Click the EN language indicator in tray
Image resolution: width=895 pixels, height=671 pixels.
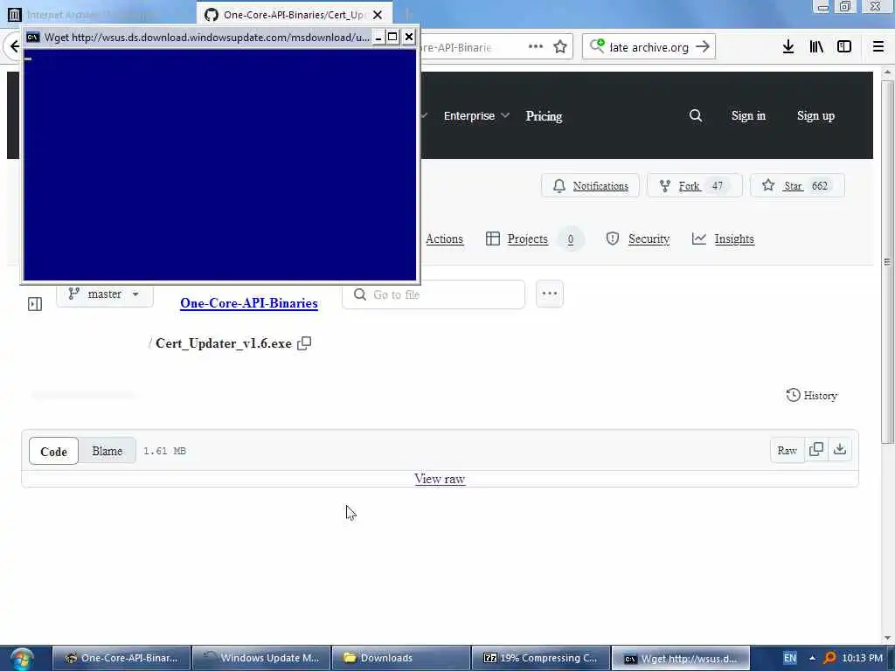pos(790,658)
